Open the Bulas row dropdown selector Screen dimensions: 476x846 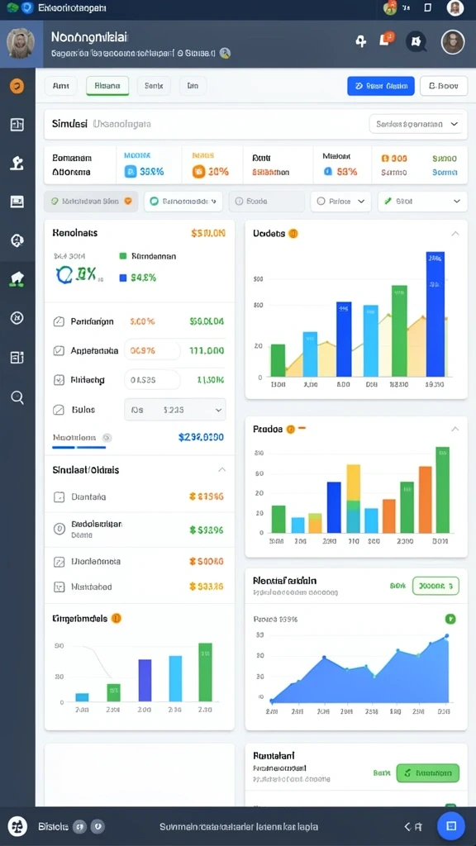click(175, 410)
